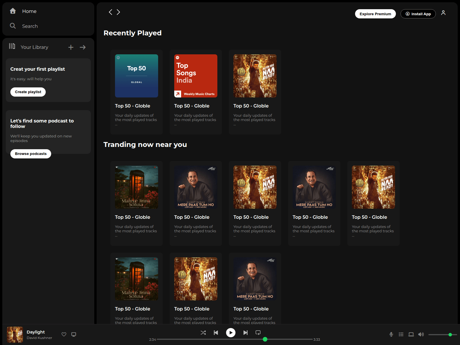
Task: Toggle shuffle playback
Action: 203,333
